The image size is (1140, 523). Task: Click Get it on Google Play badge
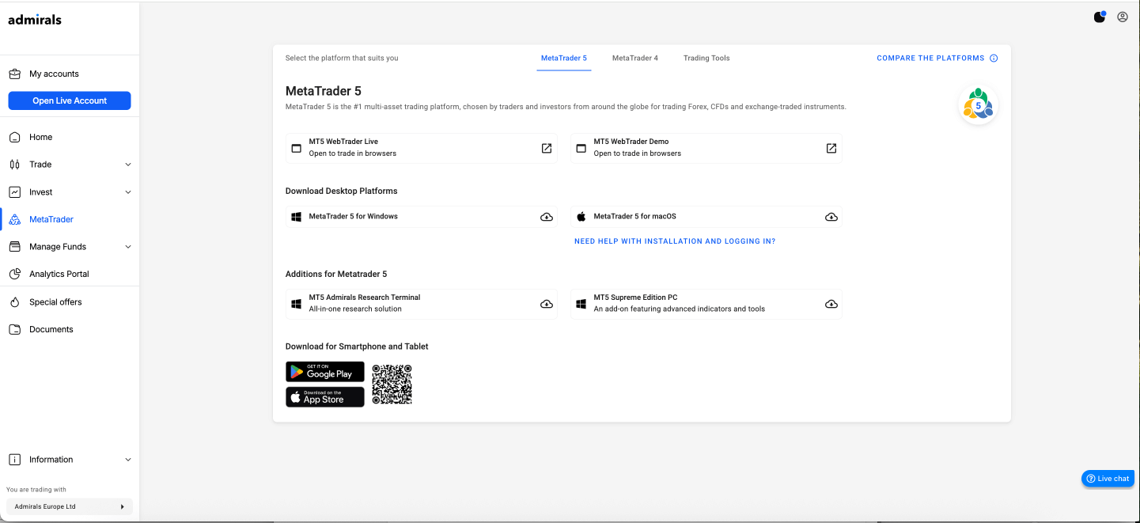click(325, 372)
